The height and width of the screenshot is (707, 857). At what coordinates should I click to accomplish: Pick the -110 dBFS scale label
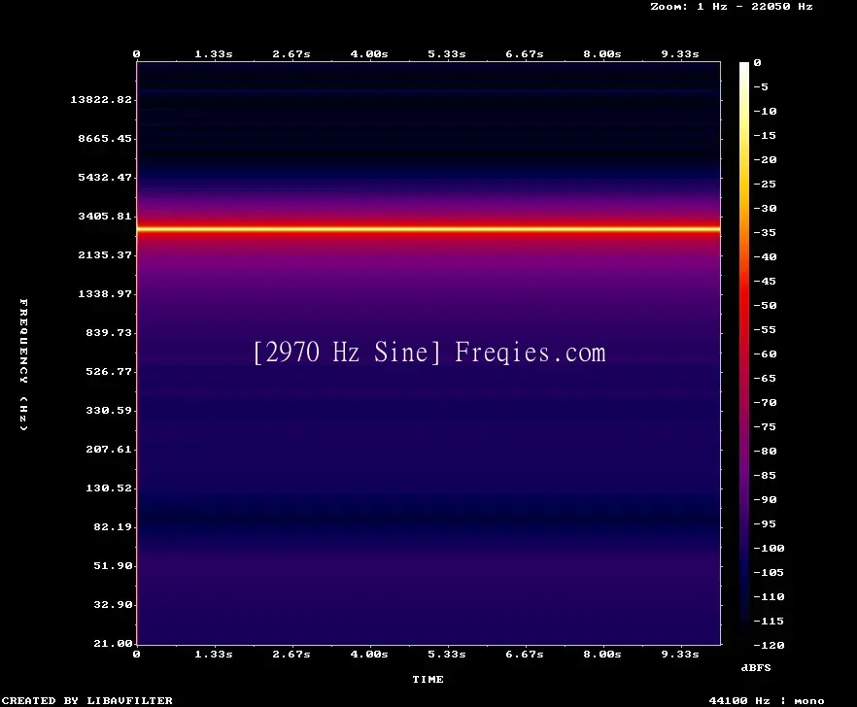pyautogui.click(x=769, y=596)
